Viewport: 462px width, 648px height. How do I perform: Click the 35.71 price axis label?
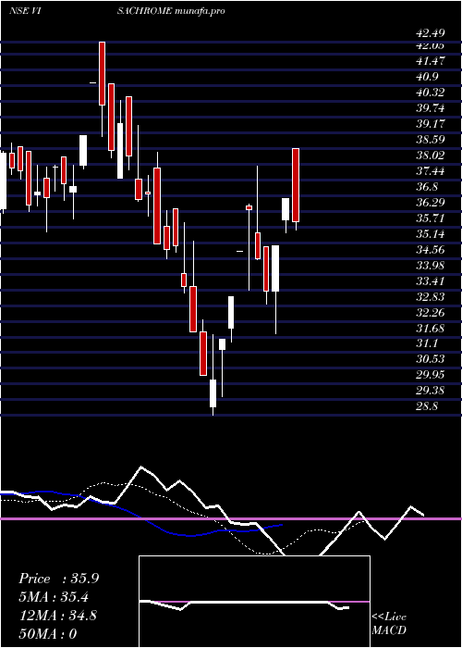431,218
